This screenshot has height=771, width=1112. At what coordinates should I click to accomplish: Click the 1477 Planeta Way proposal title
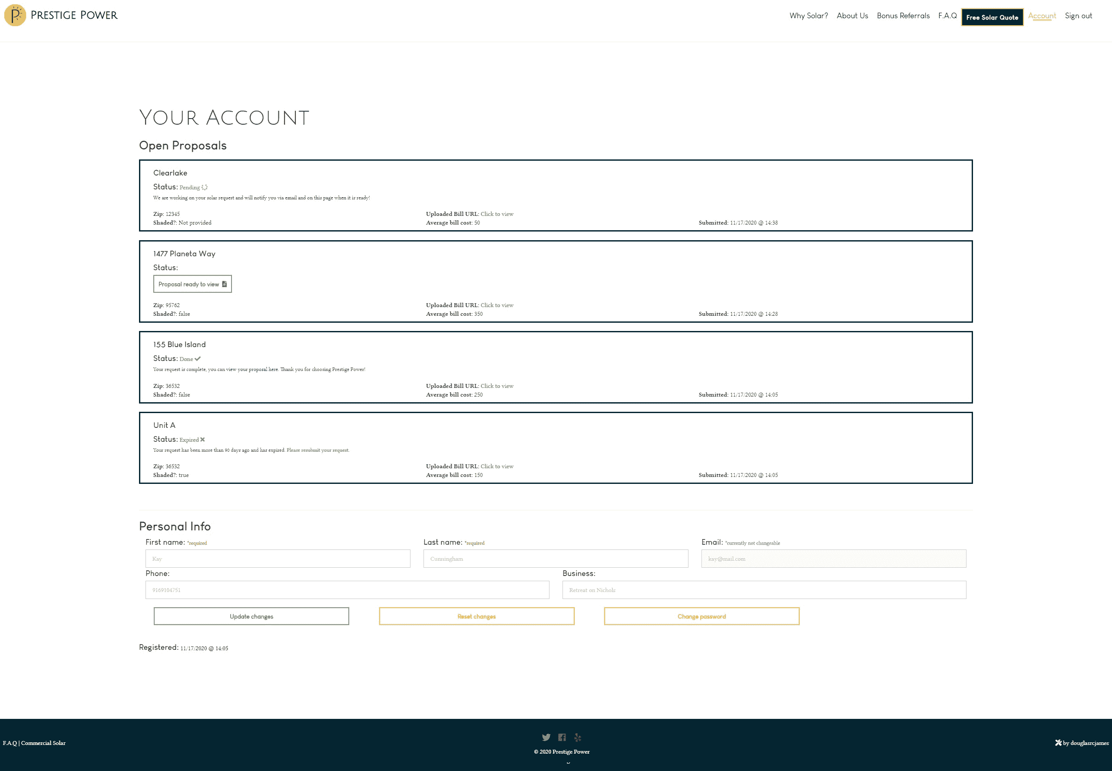[x=184, y=254]
